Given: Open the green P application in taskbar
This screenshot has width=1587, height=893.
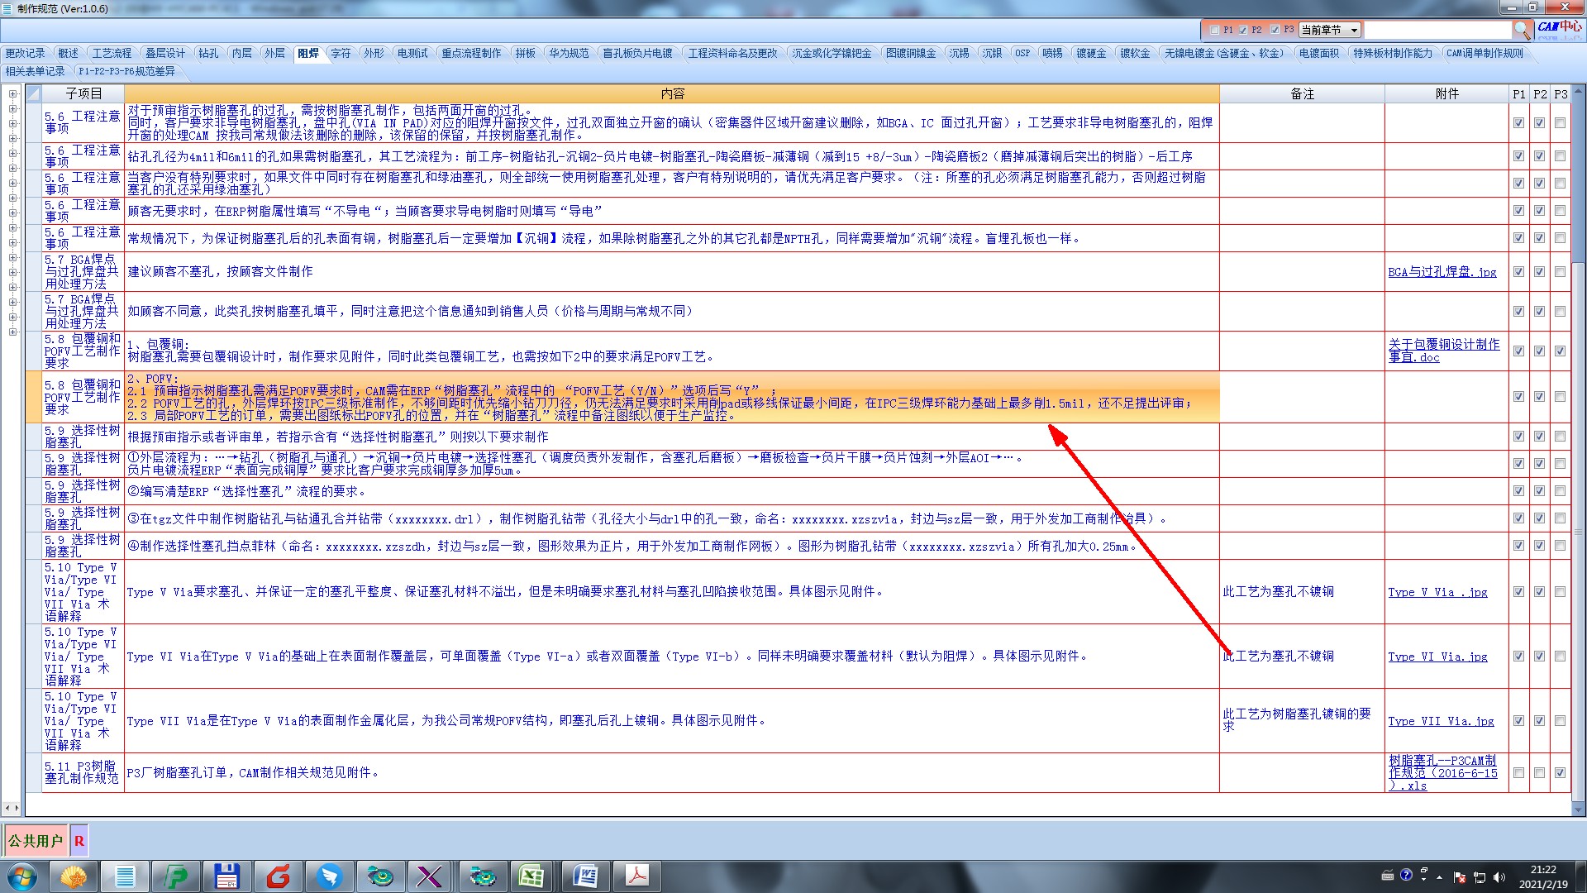Looking at the screenshot, I should point(176,876).
